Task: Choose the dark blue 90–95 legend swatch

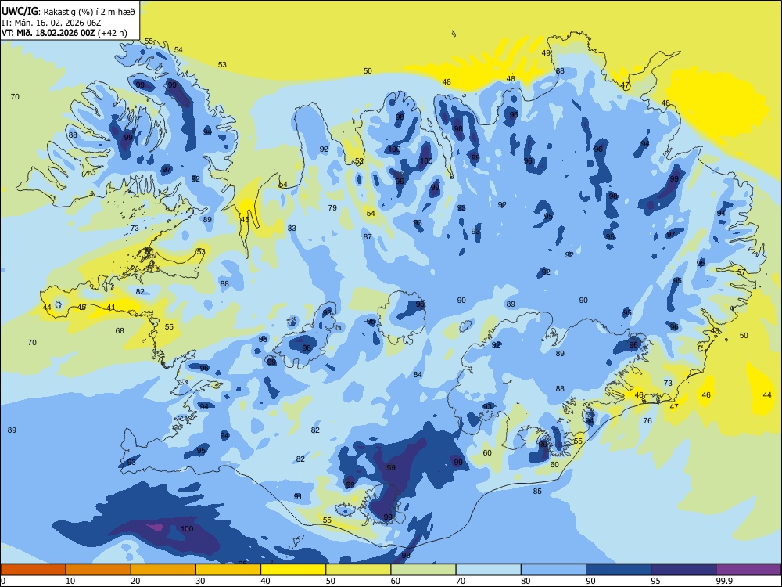Action: coord(619,570)
